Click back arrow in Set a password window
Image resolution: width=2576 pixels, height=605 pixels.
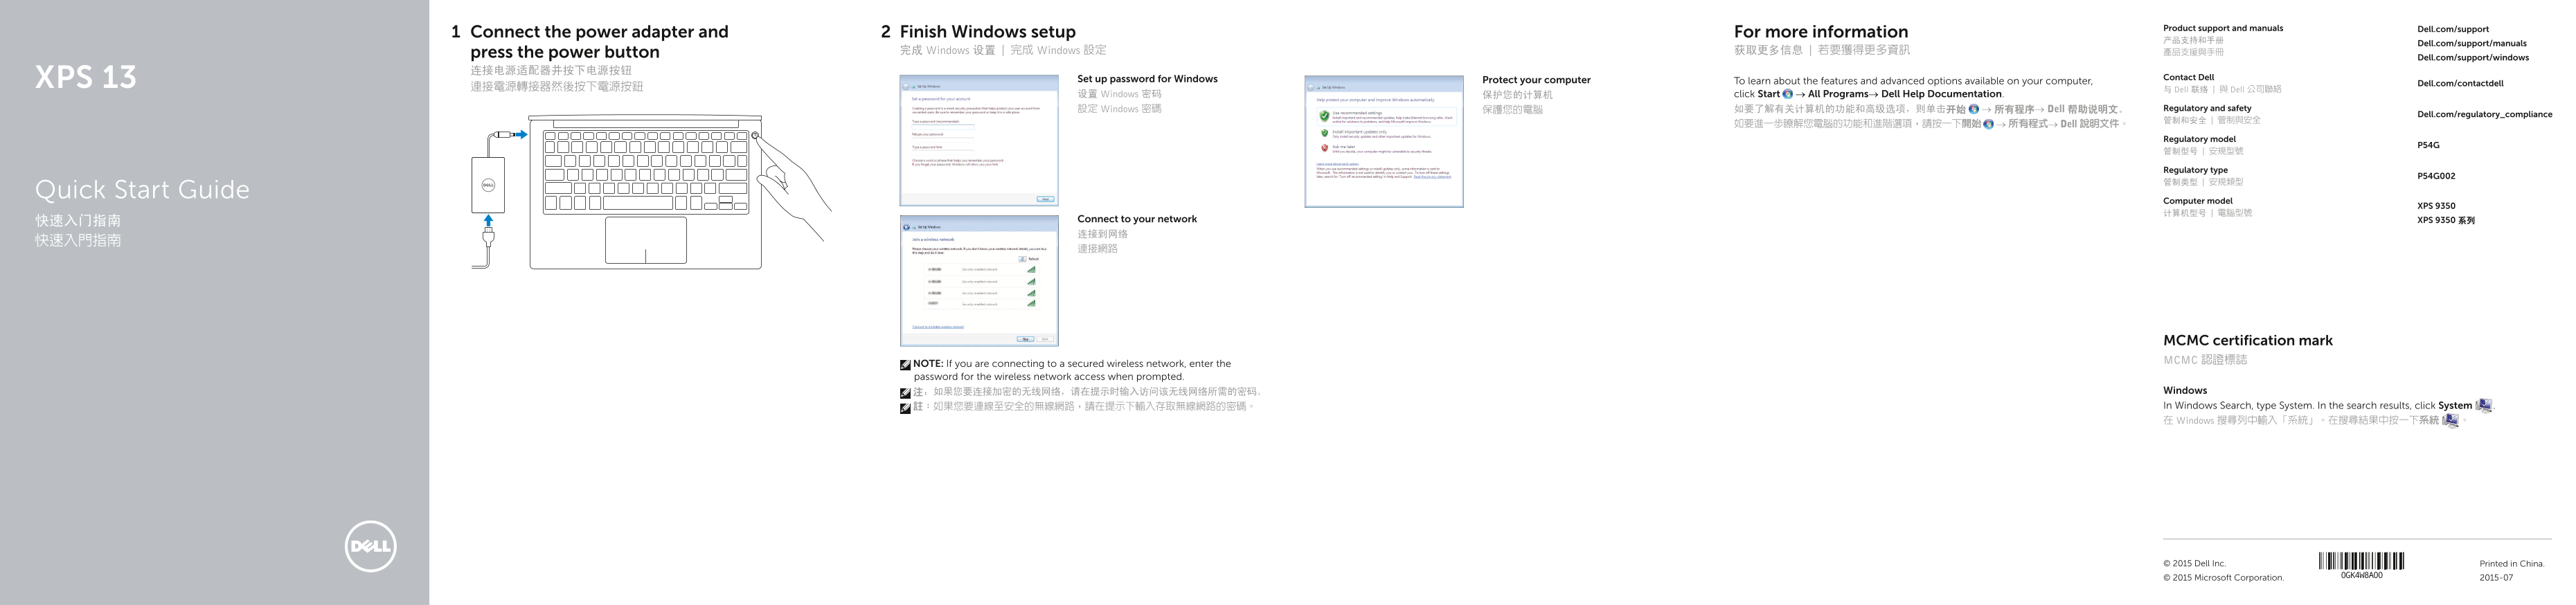coord(906,87)
